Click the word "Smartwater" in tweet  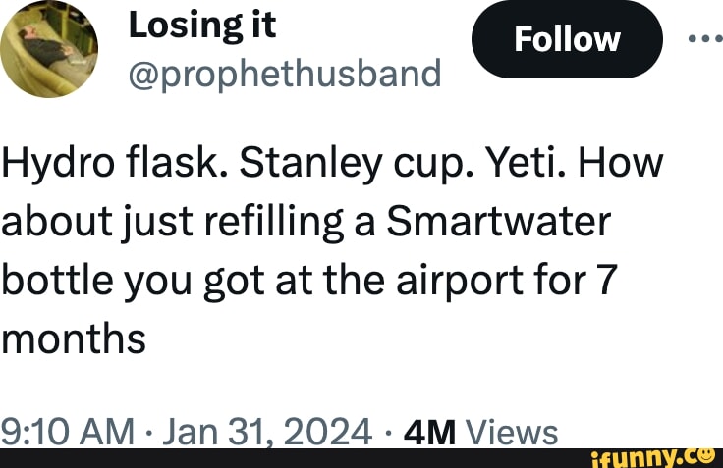tap(501, 224)
